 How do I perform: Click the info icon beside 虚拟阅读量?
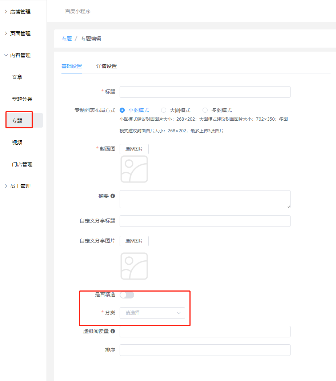(113, 331)
